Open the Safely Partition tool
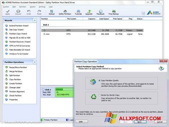Screen dimensions: 169x127 (x=65, y=12)
